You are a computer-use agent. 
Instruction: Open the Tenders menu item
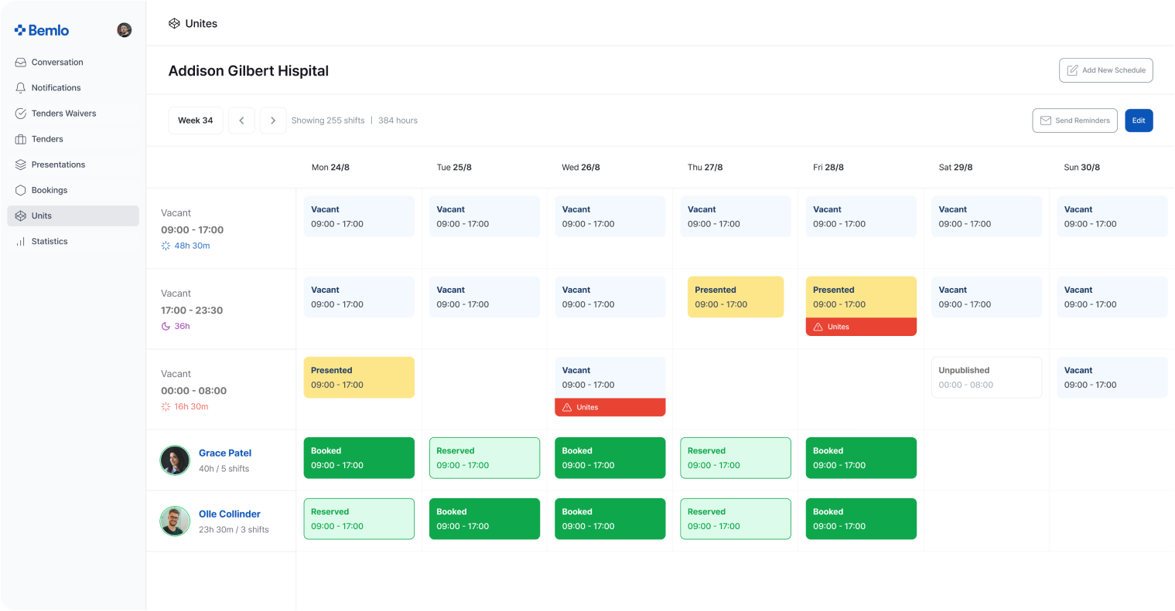47,139
